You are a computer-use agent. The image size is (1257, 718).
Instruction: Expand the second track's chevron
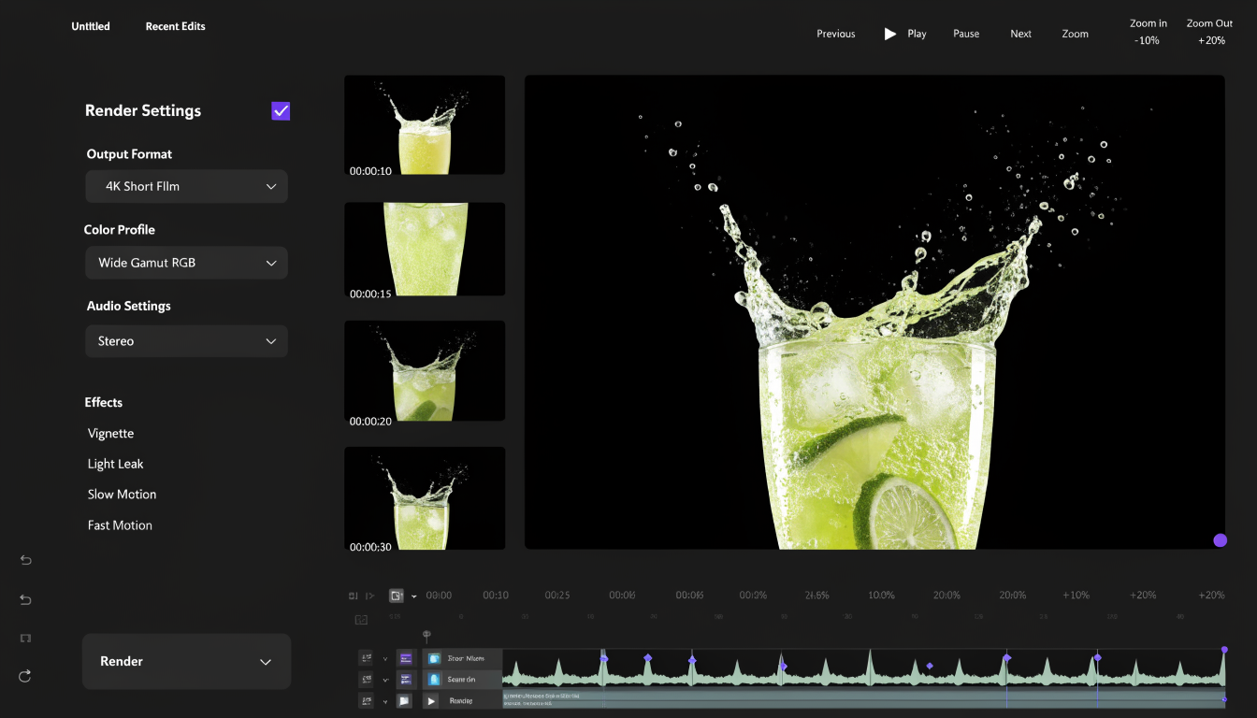(385, 681)
